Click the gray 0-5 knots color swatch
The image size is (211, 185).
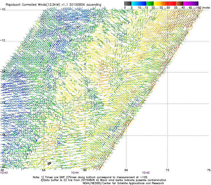tap(128, 3)
